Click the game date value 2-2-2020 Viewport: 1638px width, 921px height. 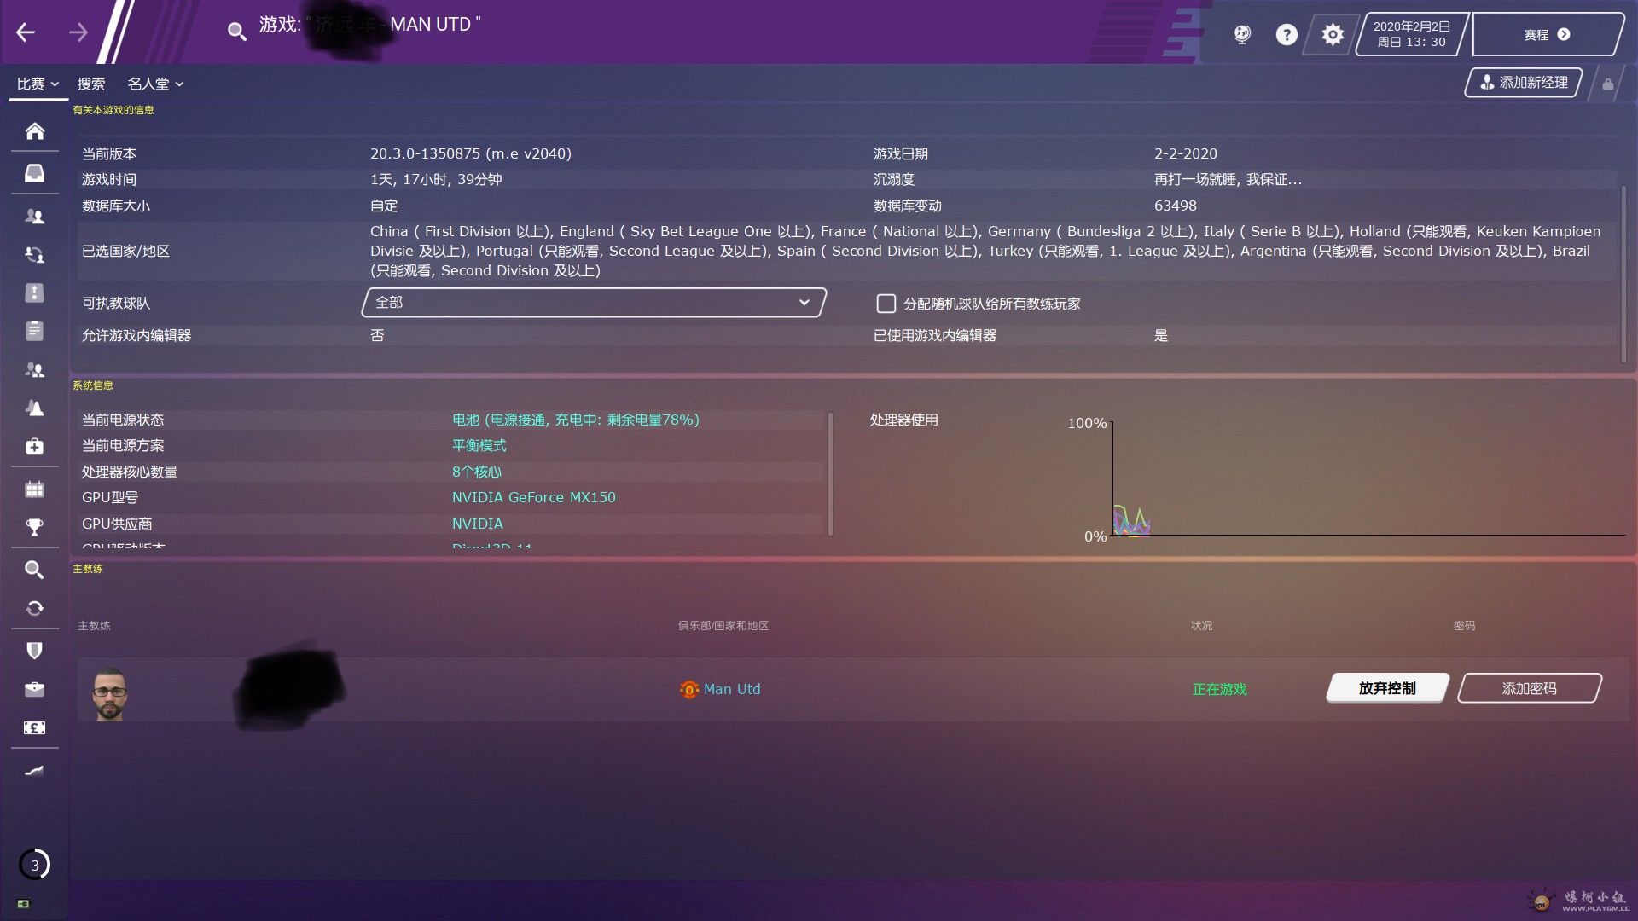click(1186, 153)
